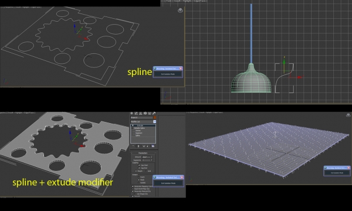352x211 pixels.
Task: Switch to the Modify panel tab
Action: pyautogui.click(x=136, y=113)
